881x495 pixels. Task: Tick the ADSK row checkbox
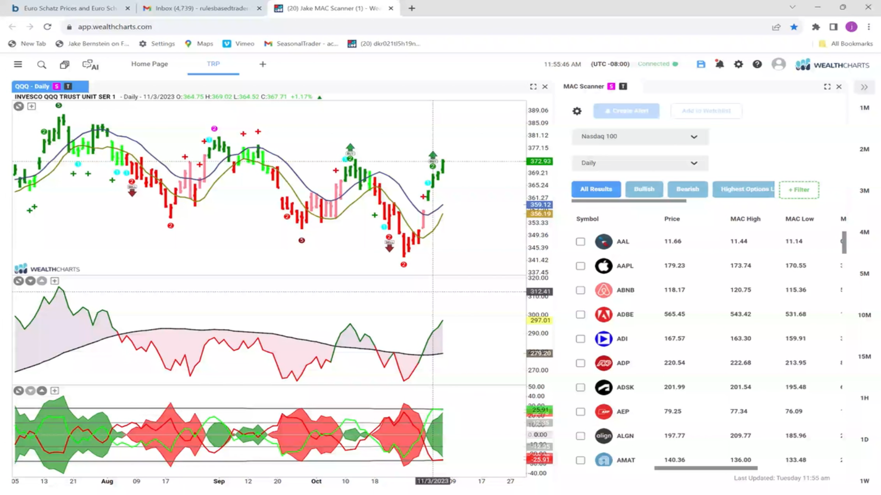pos(580,387)
